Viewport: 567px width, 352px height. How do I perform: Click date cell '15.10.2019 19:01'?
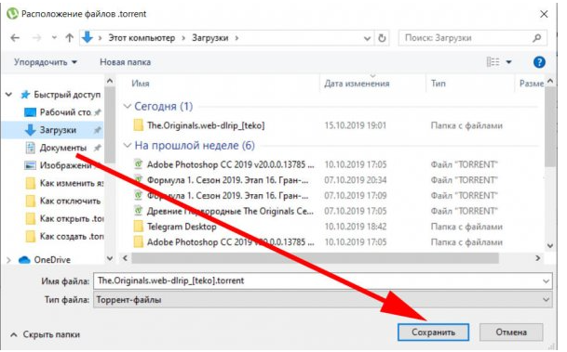coord(355,125)
